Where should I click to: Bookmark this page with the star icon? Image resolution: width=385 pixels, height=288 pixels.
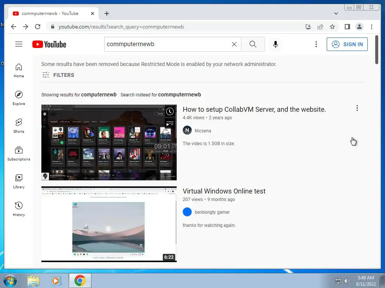332,27
